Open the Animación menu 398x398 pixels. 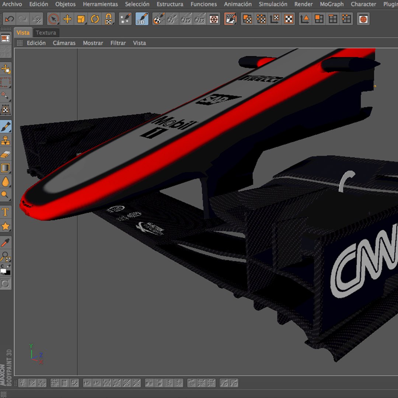point(238,4)
